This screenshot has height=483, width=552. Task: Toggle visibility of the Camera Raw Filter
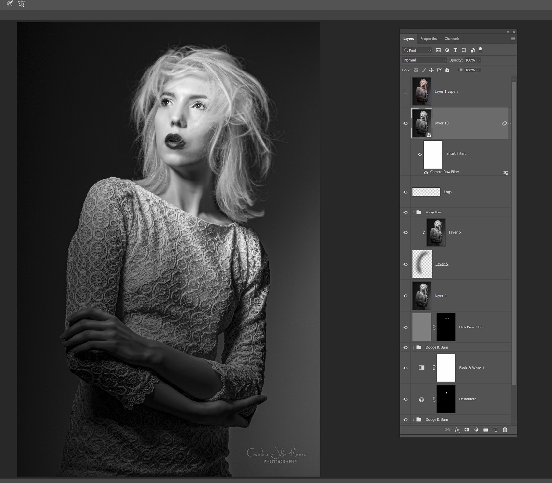(x=426, y=172)
